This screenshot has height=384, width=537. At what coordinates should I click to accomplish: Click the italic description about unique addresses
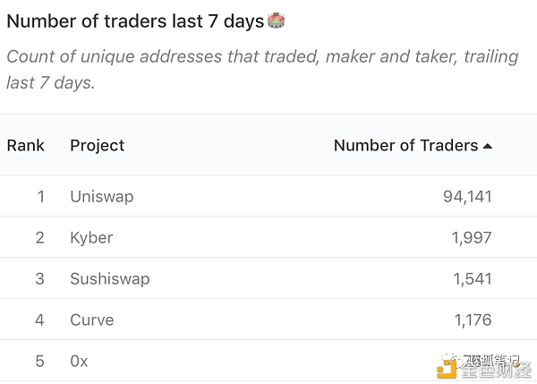click(x=262, y=70)
